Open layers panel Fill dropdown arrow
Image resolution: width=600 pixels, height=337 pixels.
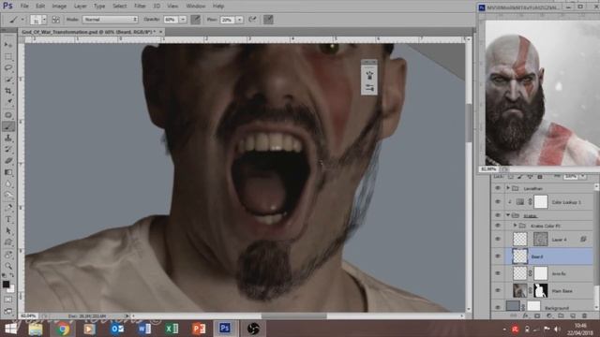pyautogui.click(x=582, y=177)
